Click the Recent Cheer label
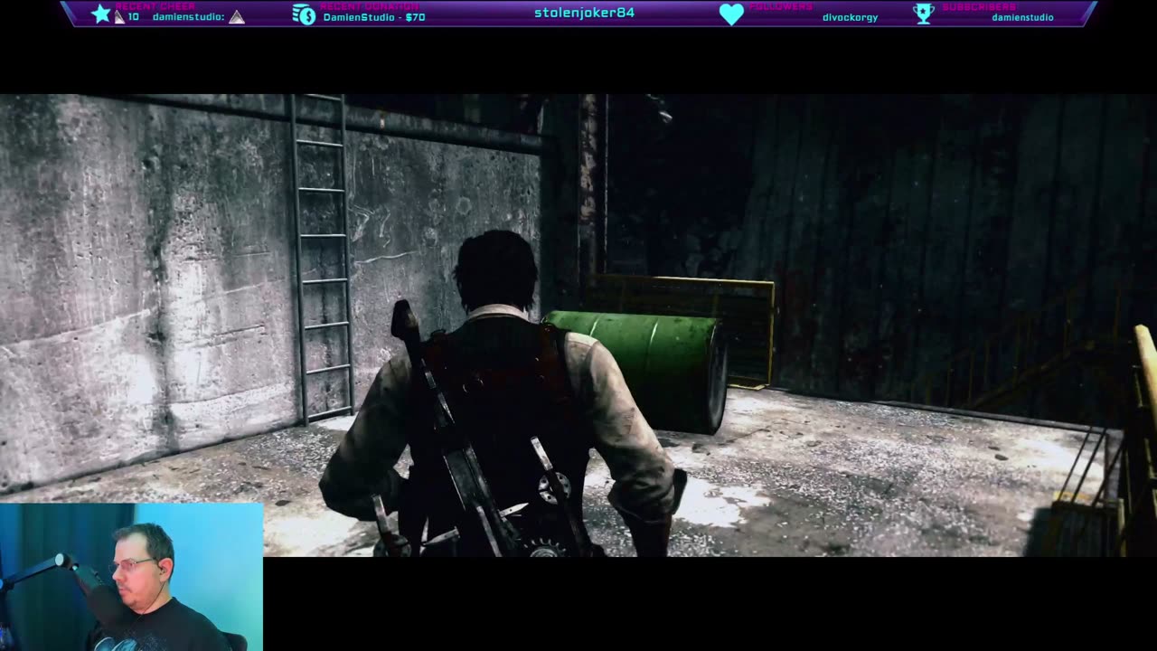Viewport: 1157px width, 651px height. point(155,6)
